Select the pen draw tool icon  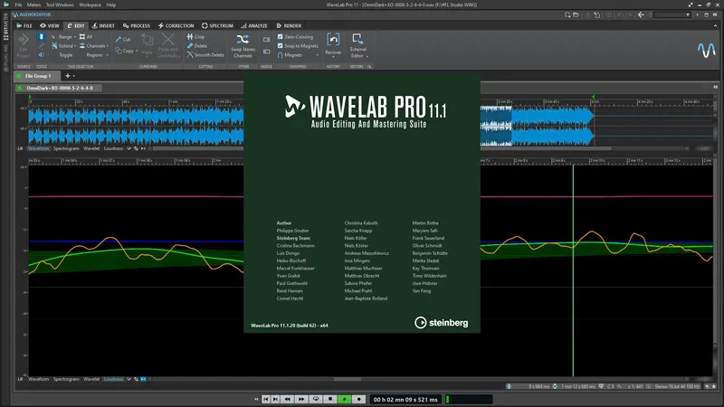coord(41,46)
